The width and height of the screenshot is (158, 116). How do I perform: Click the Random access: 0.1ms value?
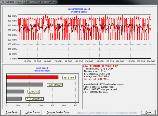(x=95, y=71)
